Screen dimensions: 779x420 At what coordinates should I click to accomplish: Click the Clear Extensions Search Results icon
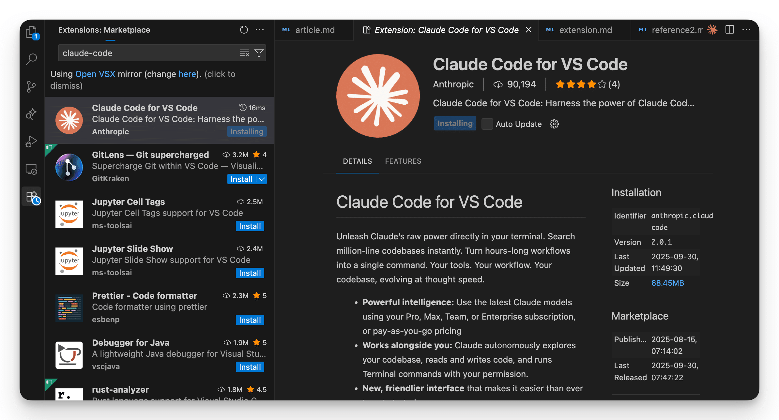click(244, 53)
